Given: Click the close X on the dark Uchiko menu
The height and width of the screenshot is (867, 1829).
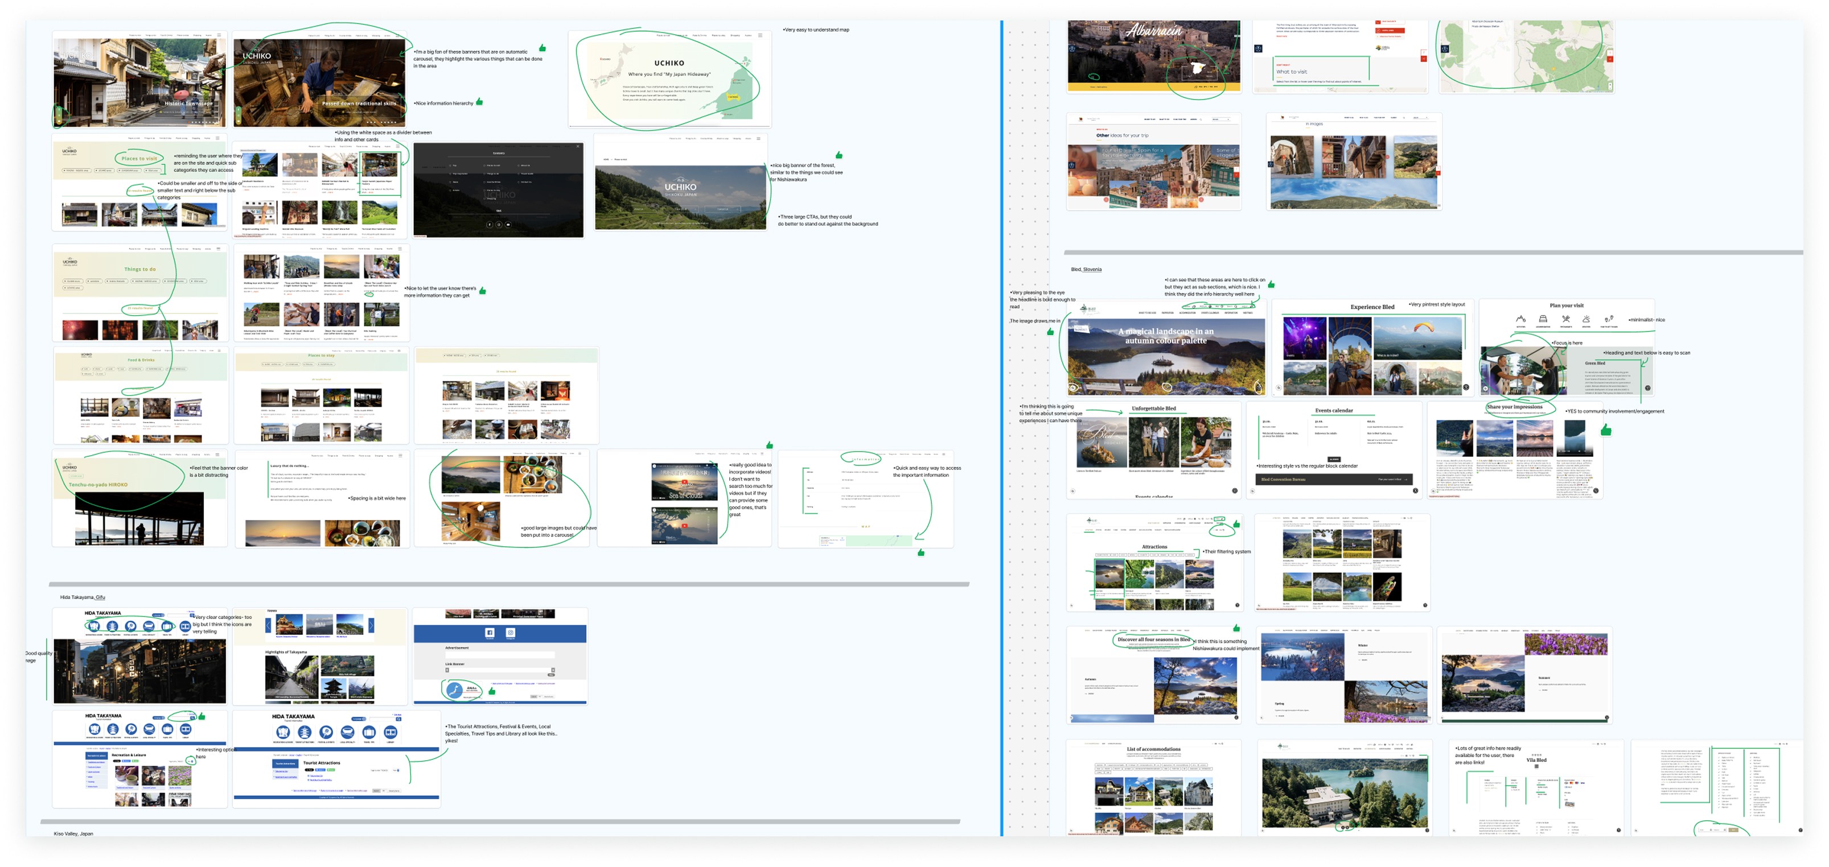Looking at the screenshot, I should (x=577, y=147).
